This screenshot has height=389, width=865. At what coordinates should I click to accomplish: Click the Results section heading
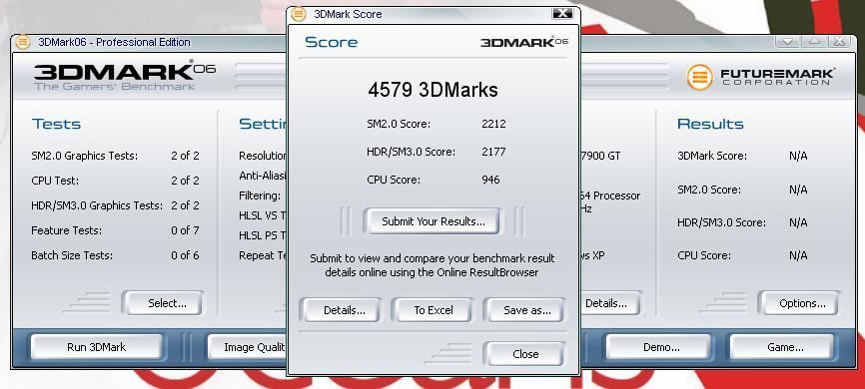pos(710,124)
